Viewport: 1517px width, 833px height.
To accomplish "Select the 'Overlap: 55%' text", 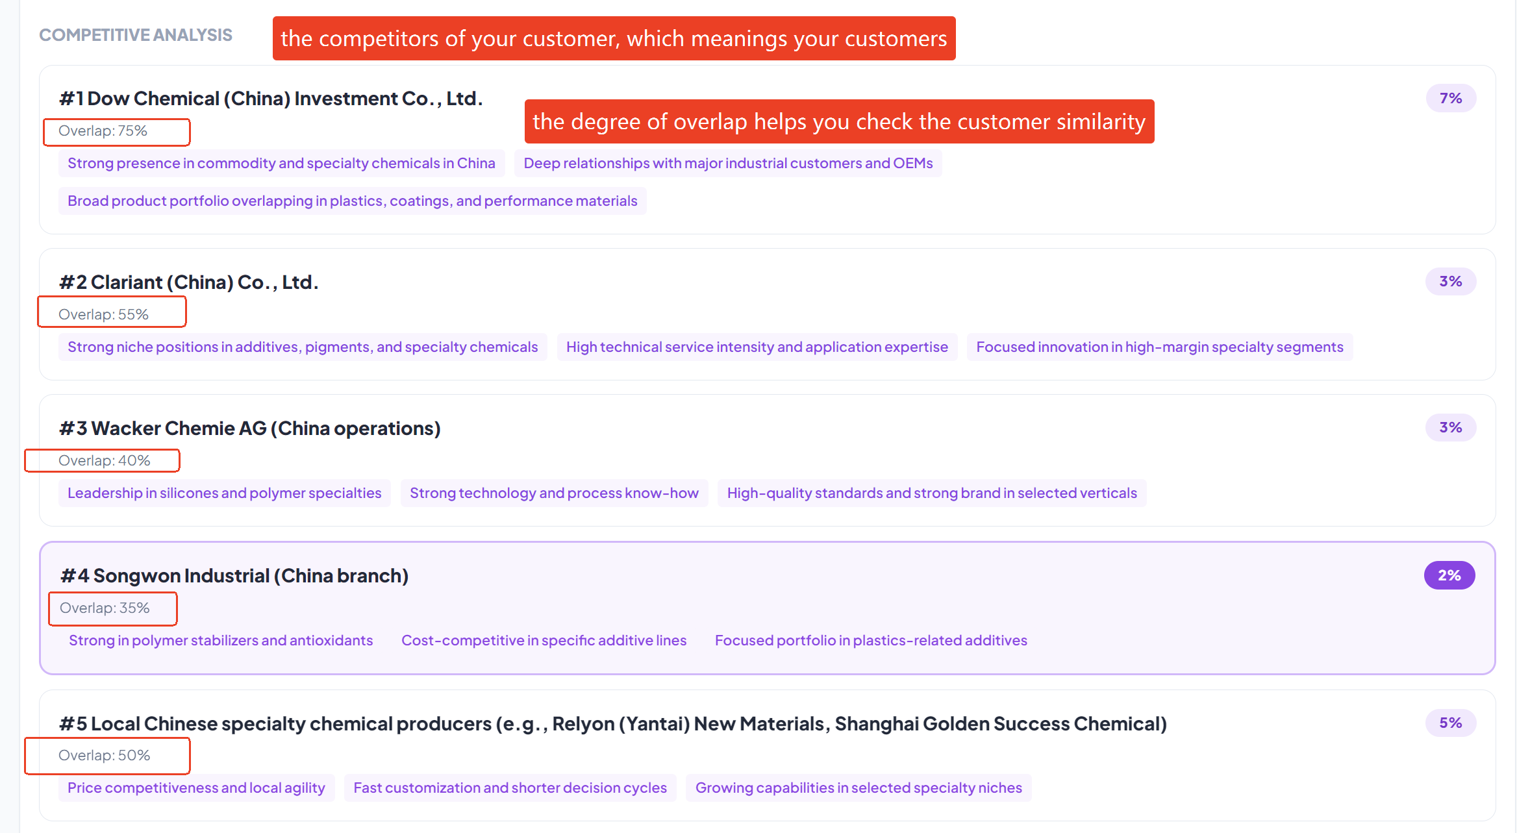I will (x=103, y=315).
